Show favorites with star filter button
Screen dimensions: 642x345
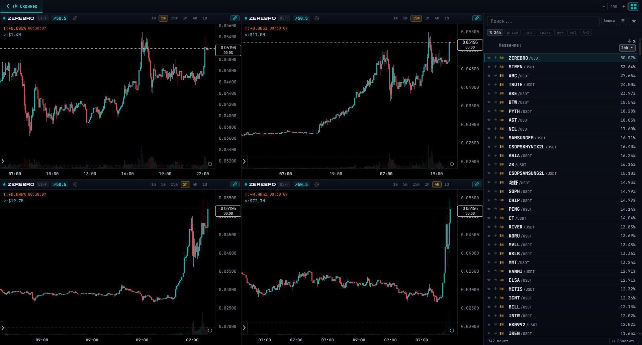point(634,21)
